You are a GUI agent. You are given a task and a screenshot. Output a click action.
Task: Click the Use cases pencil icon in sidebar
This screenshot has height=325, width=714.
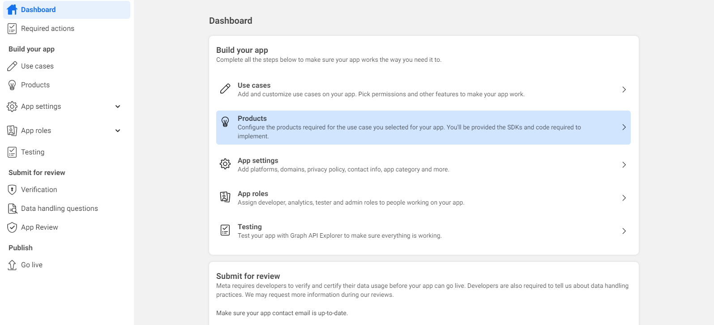click(12, 66)
